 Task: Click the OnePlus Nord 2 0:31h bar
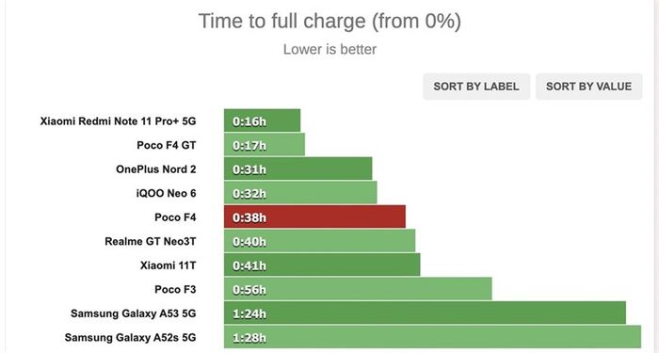click(x=298, y=168)
